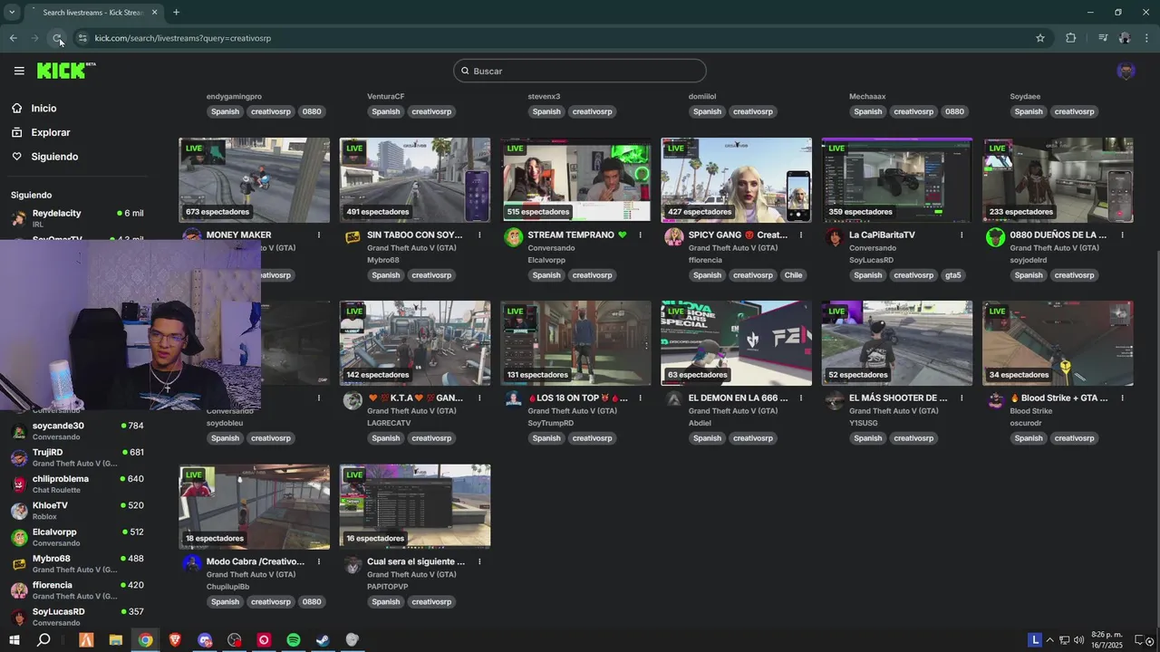Open Blood Strike category link
Screen dimensions: 1160x652
(1031, 411)
